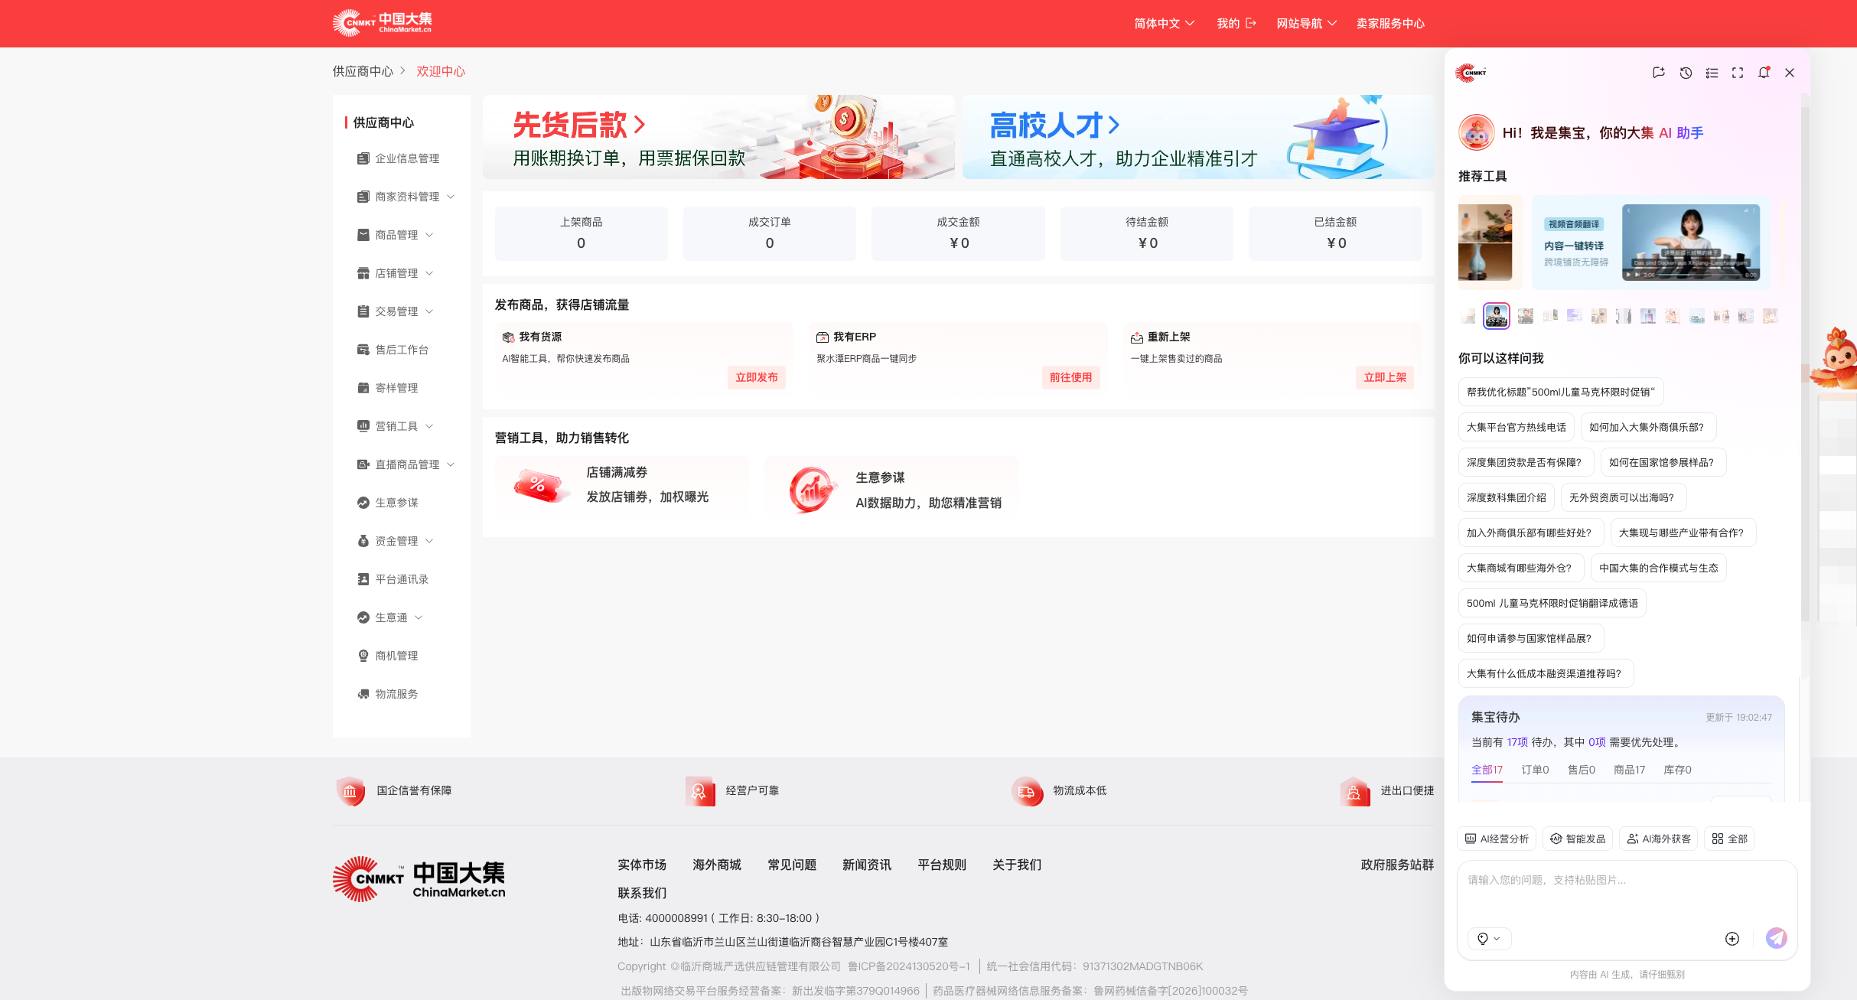Ask suggested question 如何加入大集外商俱乐部?
The width and height of the screenshot is (1857, 1000).
pyautogui.click(x=1648, y=427)
